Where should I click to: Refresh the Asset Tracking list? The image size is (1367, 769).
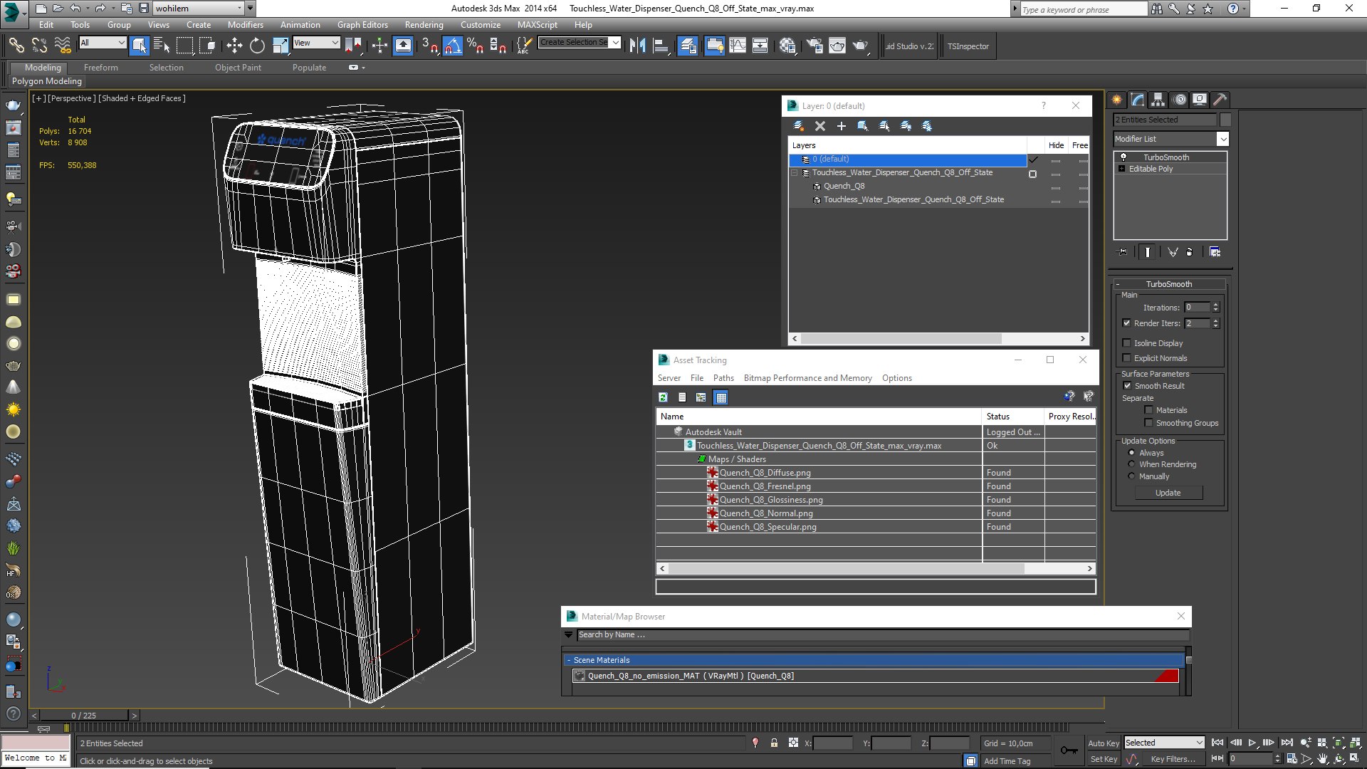point(663,397)
